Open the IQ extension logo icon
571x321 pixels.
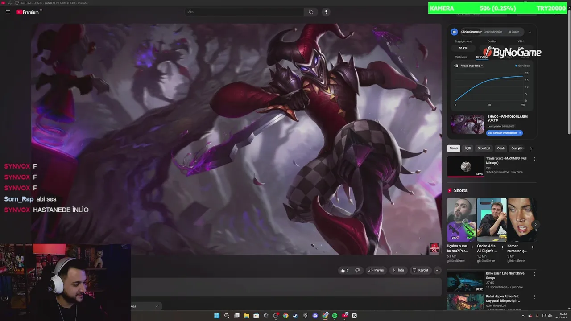tap(454, 32)
